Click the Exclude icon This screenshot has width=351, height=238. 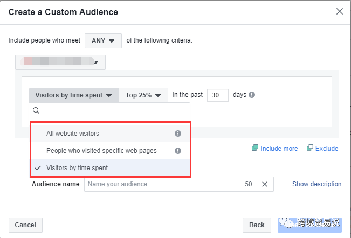[x=310, y=148]
